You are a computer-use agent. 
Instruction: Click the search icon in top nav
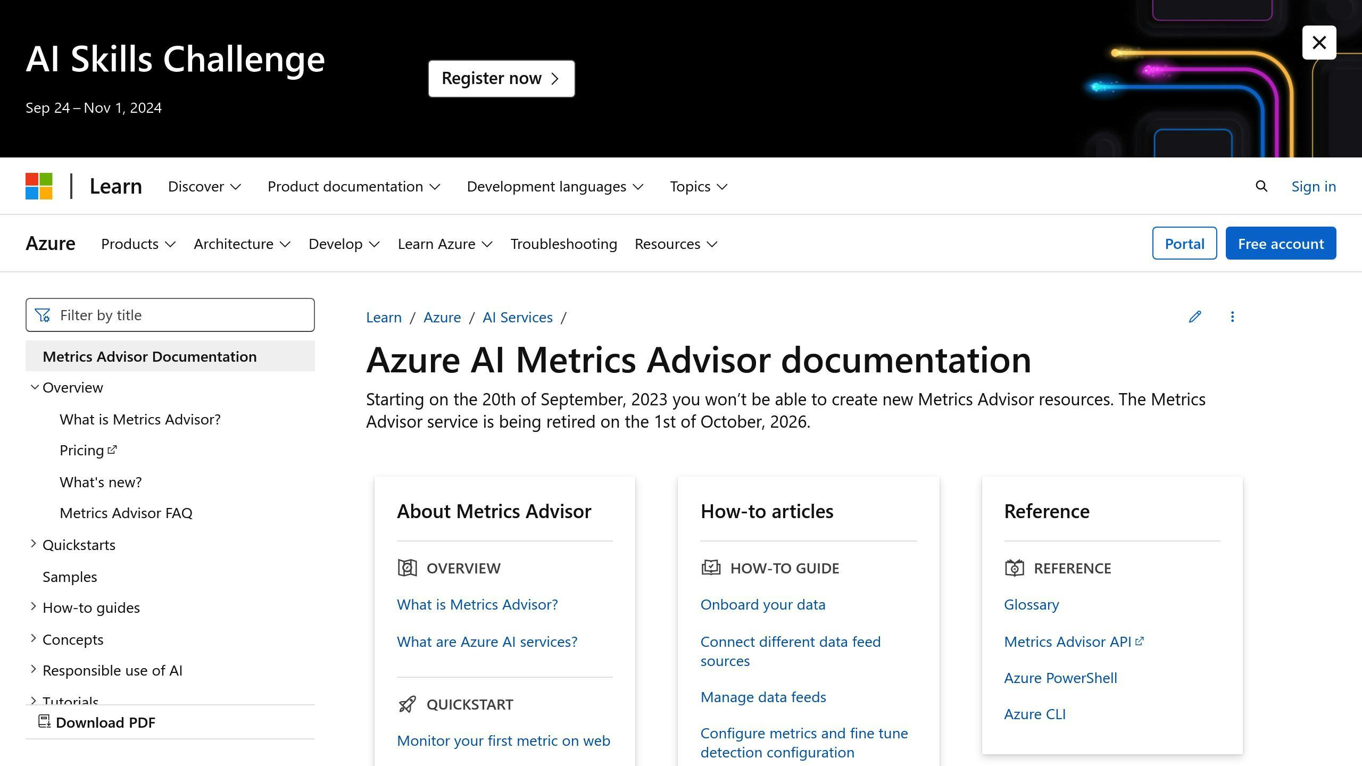pyautogui.click(x=1263, y=186)
